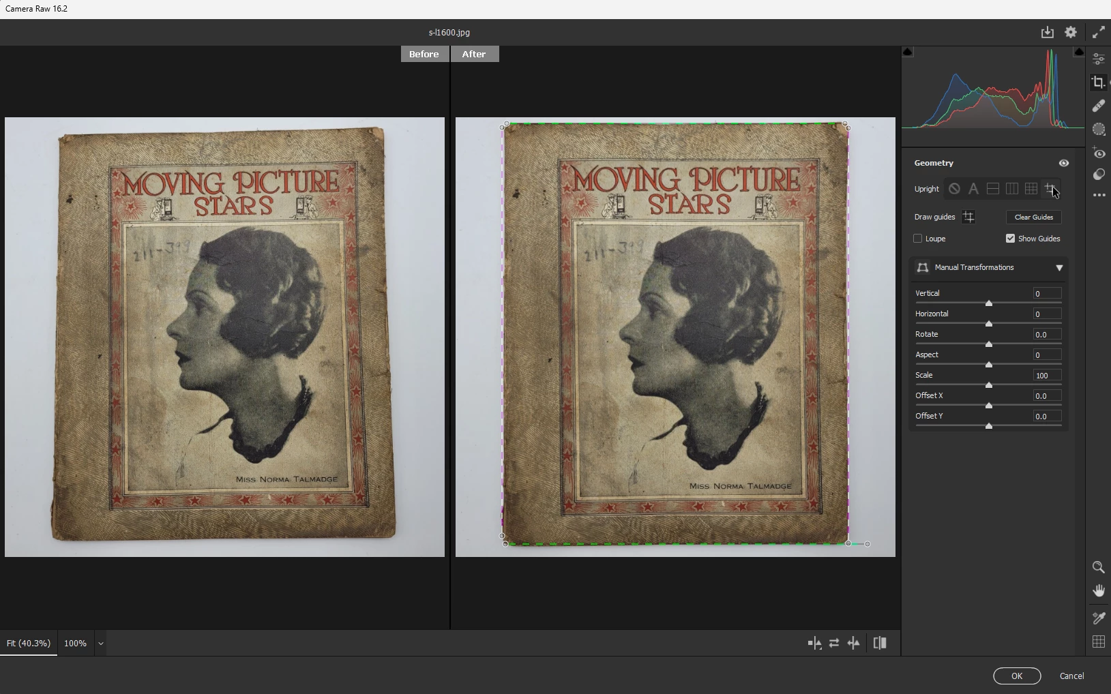The height and width of the screenshot is (694, 1111).
Task: Enable the Loupe checkbox
Action: pos(917,239)
